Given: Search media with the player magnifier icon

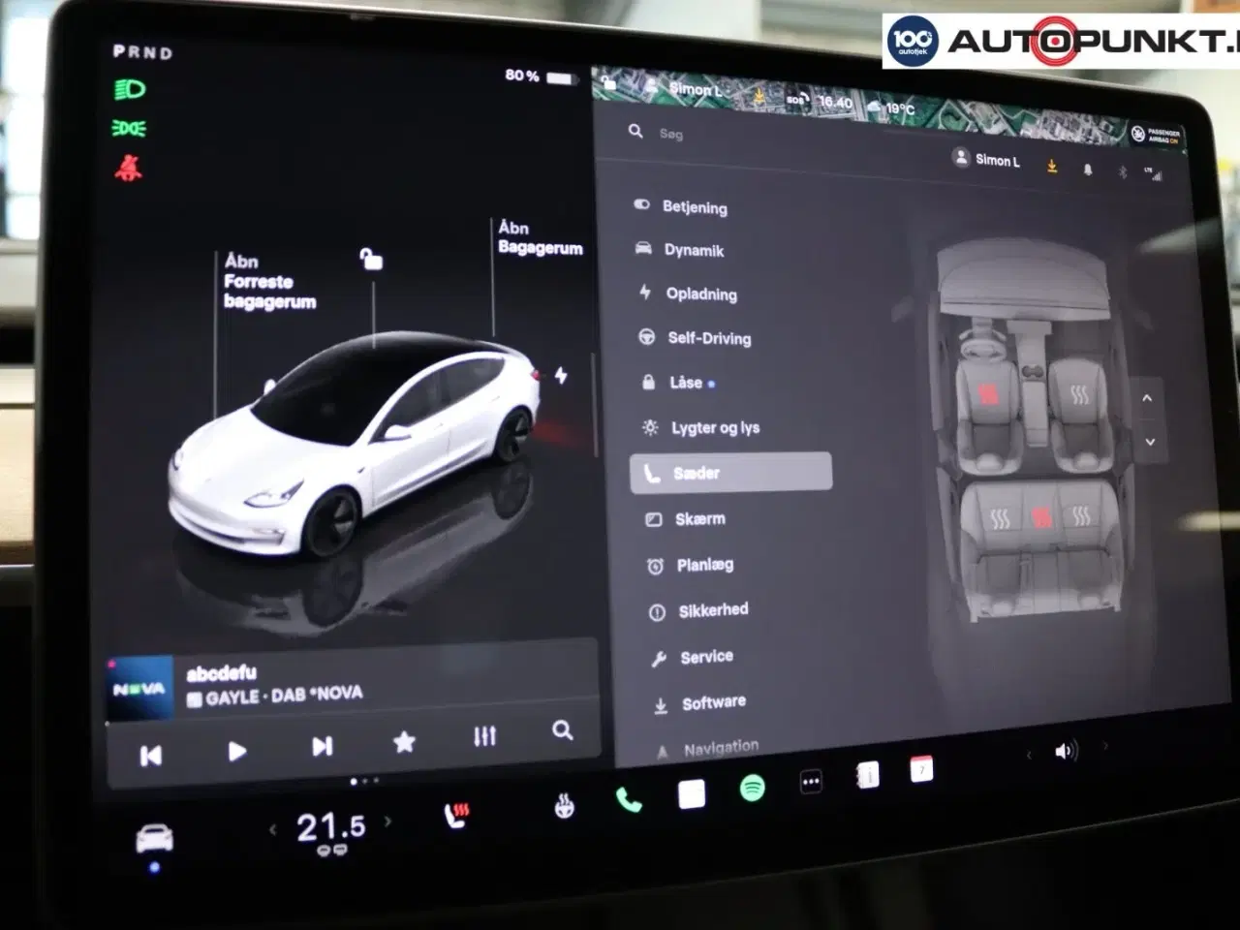Looking at the screenshot, I should (x=562, y=730).
